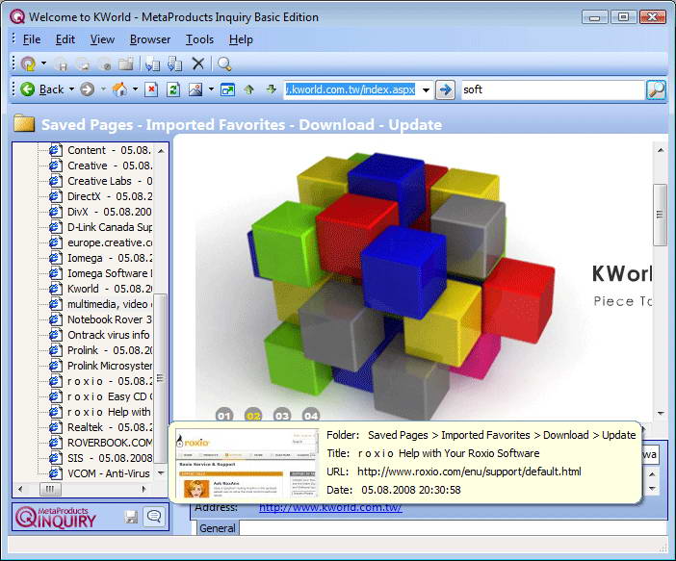The height and width of the screenshot is (561, 676).
Task: Open the View menu
Action: click(x=102, y=39)
